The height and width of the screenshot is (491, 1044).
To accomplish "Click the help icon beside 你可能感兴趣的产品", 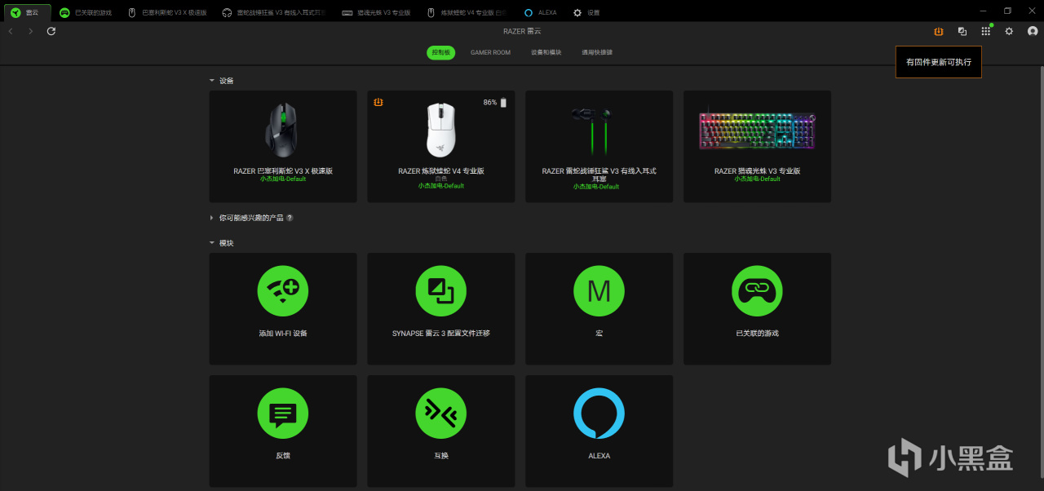I will click(290, 219).
